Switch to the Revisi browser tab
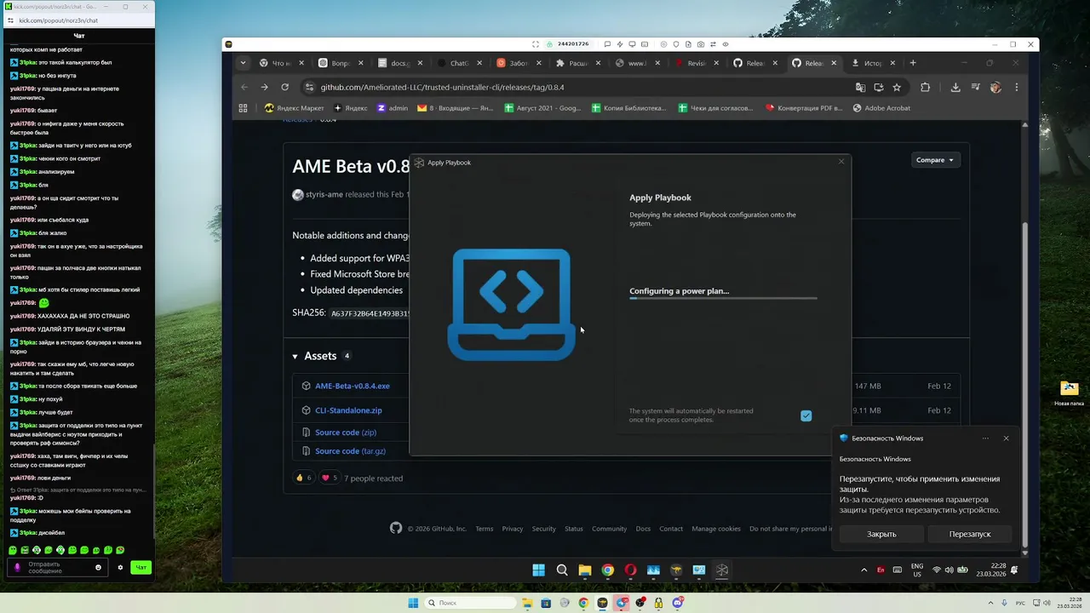The image size is (1090, 613). 696,63
